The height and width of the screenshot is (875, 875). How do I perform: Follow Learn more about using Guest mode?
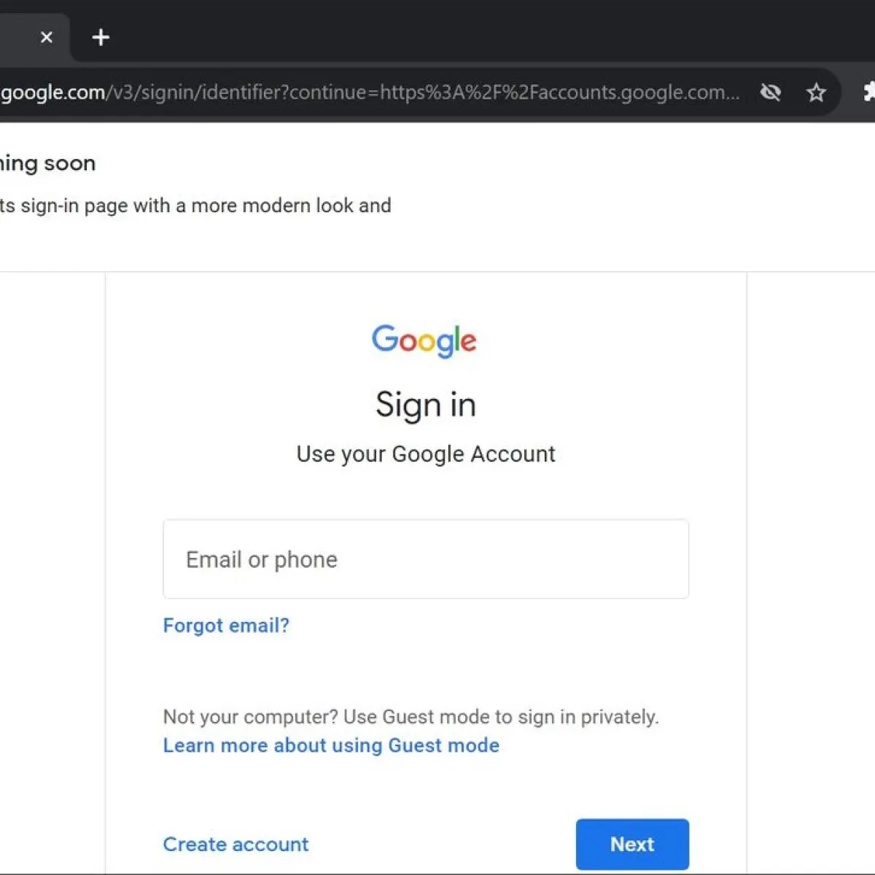coord(331,745)
